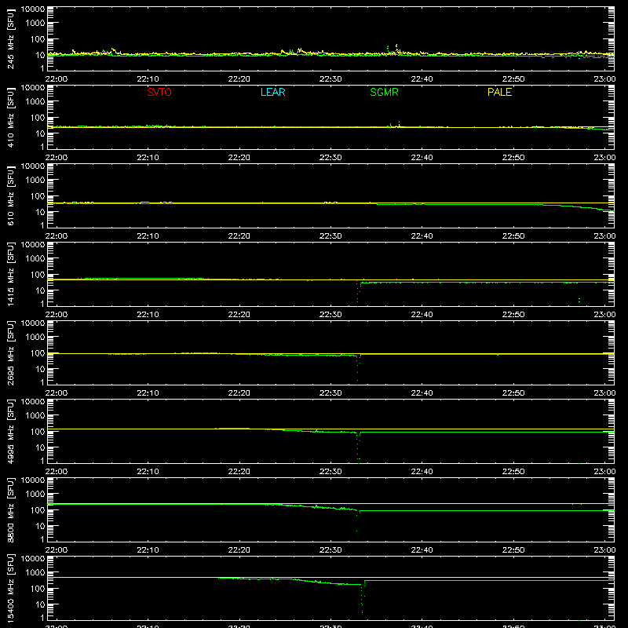Click the 245 MHz [SFU] axis label
This screenshot has width=628, height=628.
[x=10, y=38]
